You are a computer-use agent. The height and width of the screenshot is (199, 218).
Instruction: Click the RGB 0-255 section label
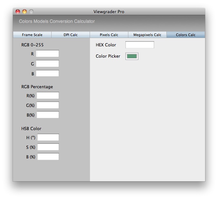point(32,45)
